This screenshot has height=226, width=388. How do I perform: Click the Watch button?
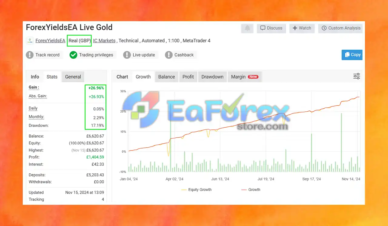click(302, 28)
